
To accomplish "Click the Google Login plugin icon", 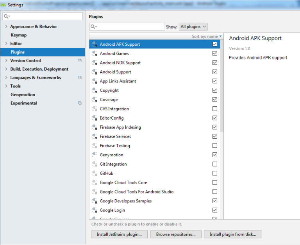I will (94, 210).
